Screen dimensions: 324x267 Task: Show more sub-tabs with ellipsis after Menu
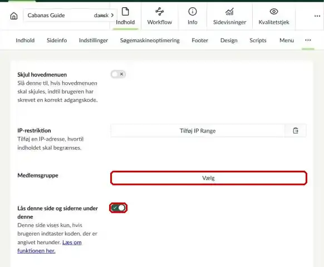(x=308, y=40)
